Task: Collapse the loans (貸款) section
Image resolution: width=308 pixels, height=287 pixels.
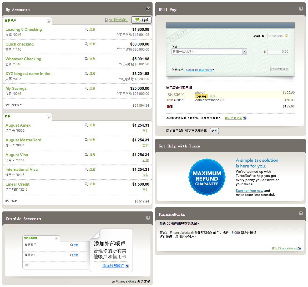Action: pyautogui.click(x=49, y=117)
